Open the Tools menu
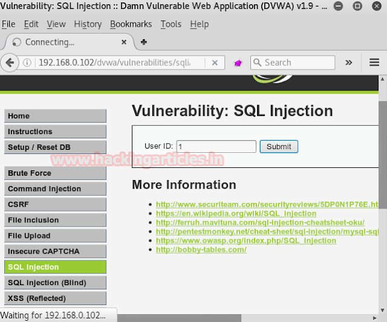 (x=171, y=24)
